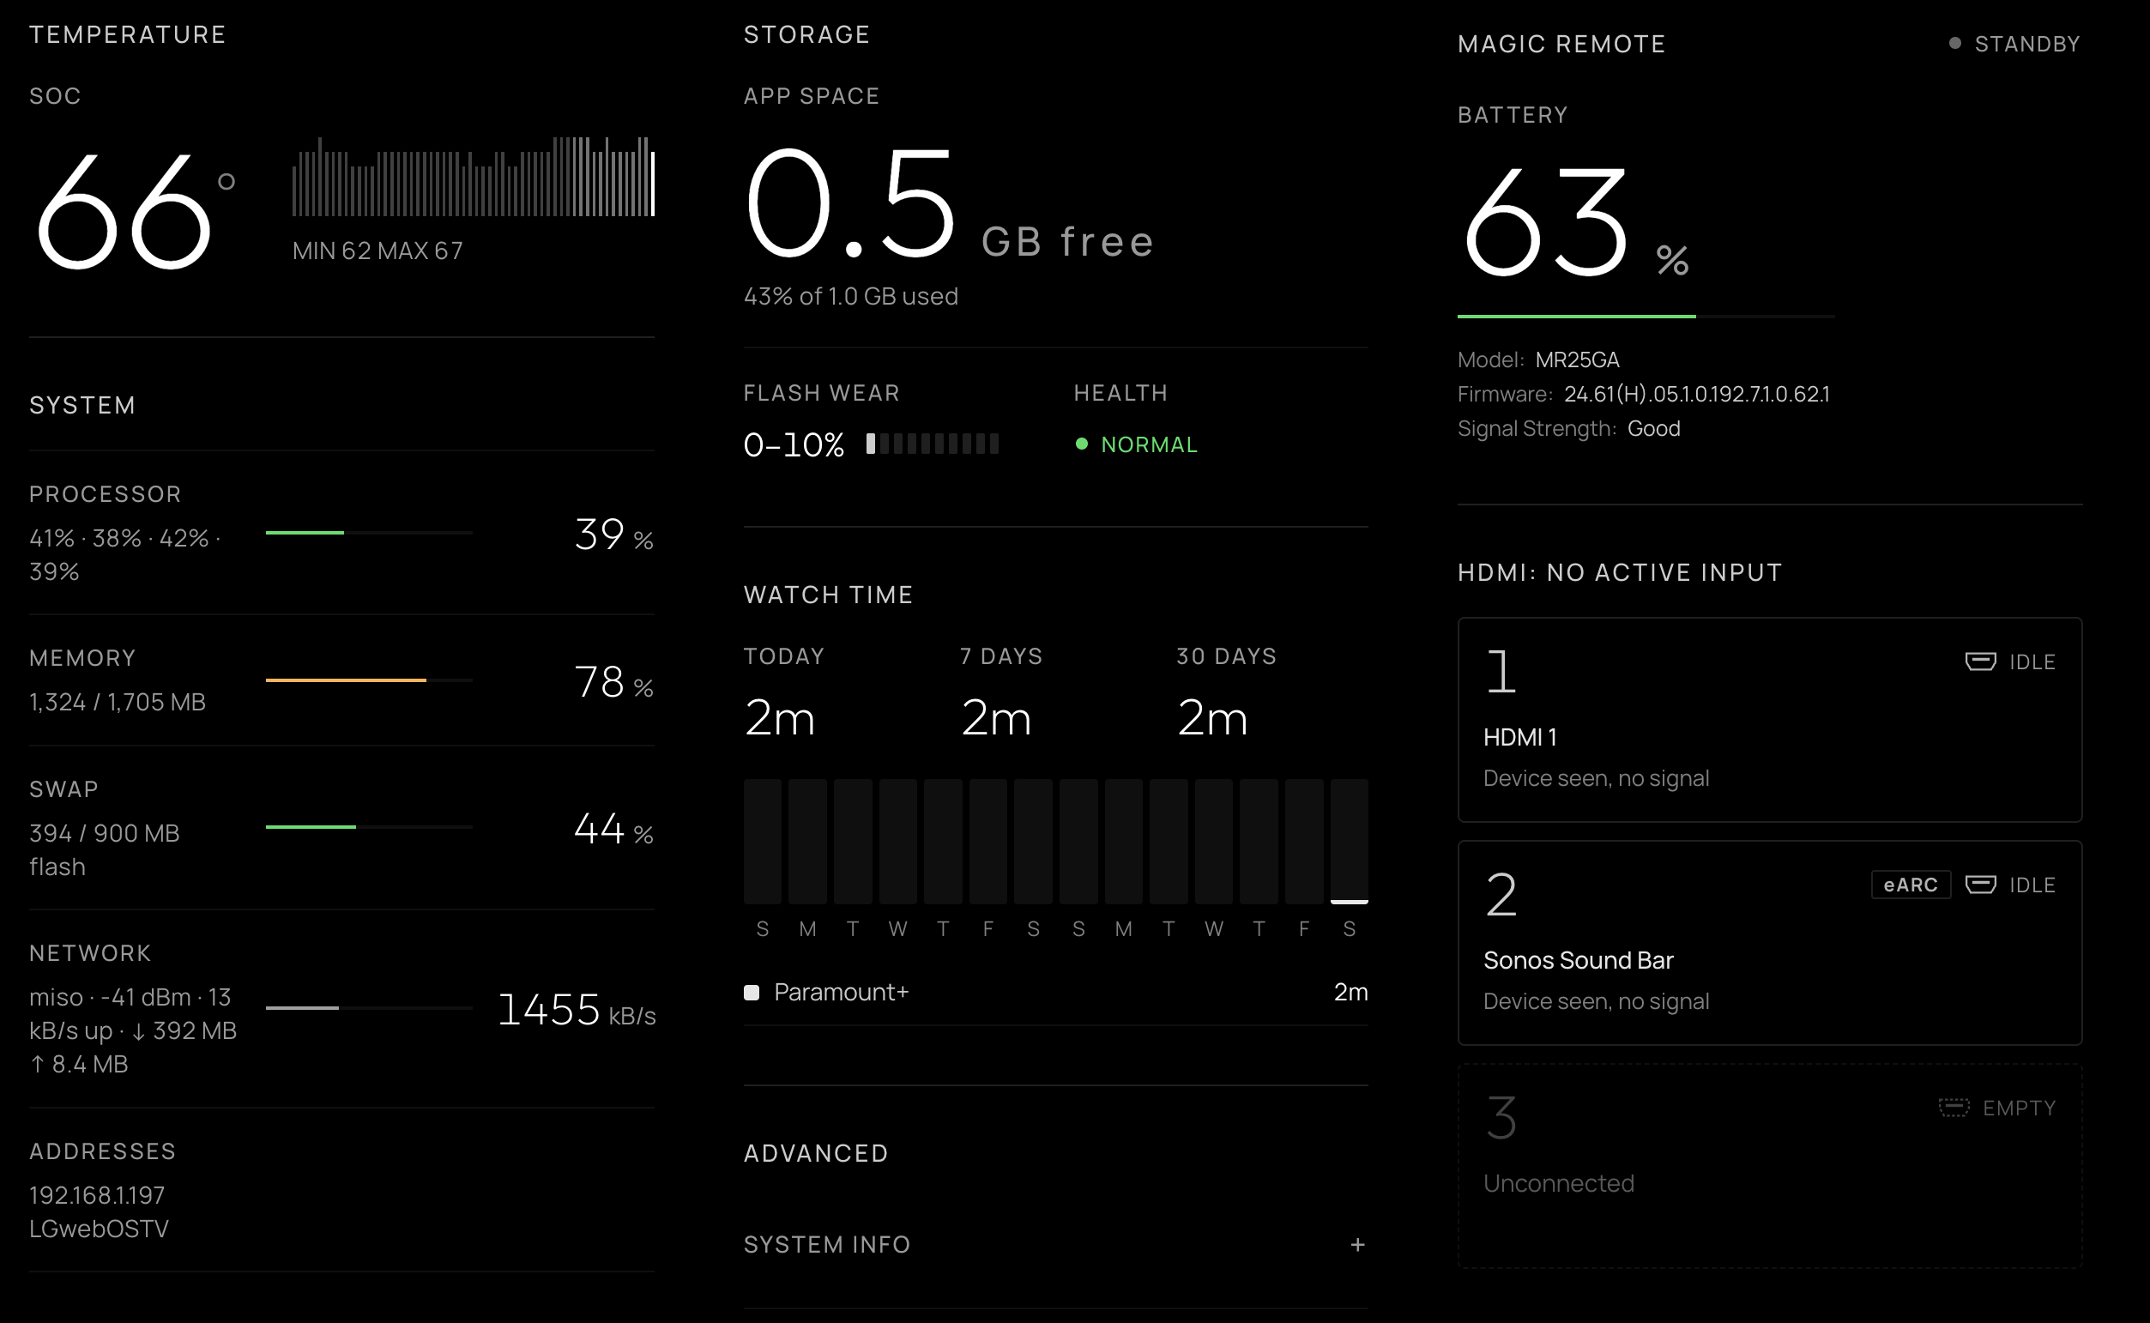This screenshot has width=2150, height=1323.
Task: Click the 192.168.1.197 IP address
Action: (96, 1195)
